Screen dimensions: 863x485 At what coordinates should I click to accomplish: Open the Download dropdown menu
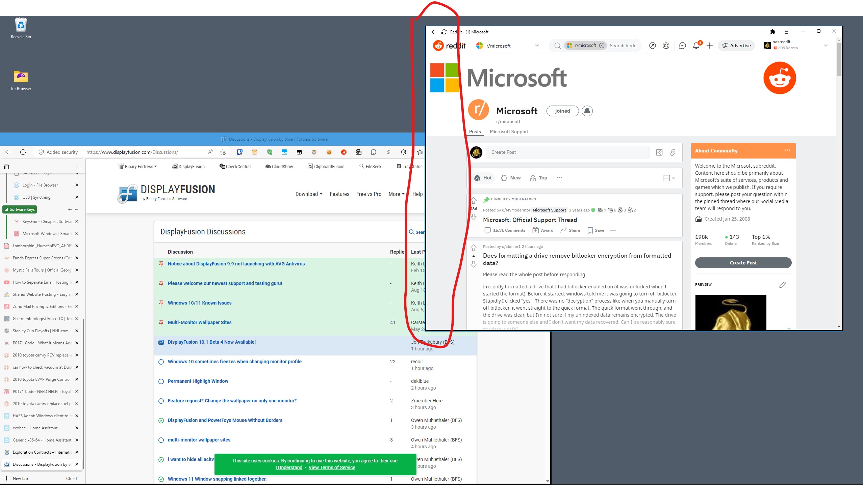309,194
